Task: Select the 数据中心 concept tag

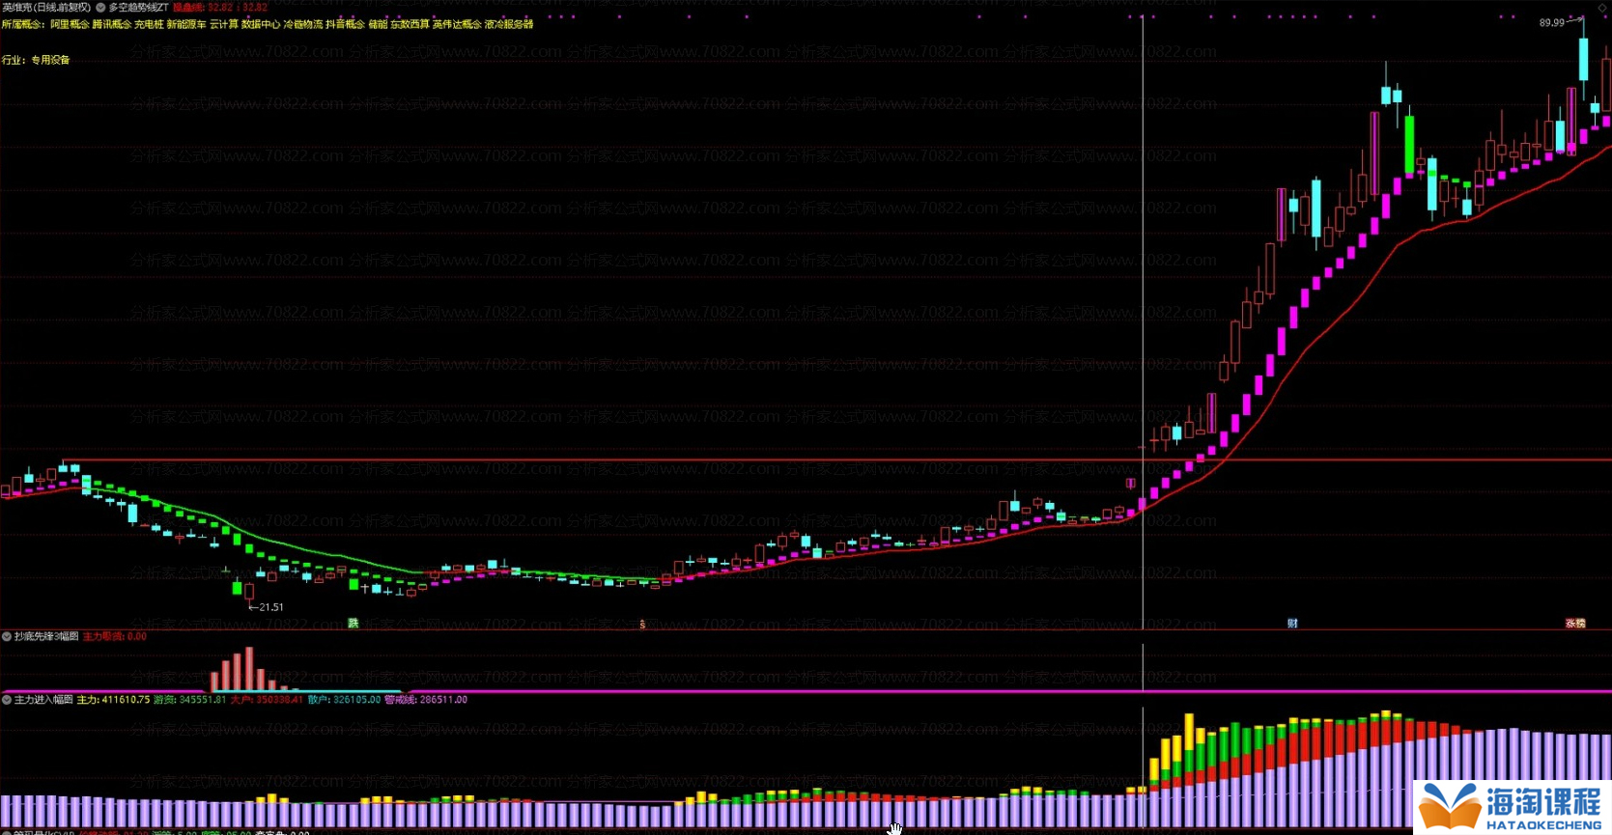Action: coord(260,24)
